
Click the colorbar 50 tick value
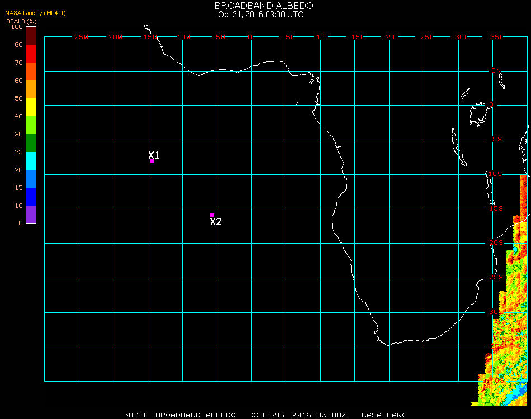click(x=18, y=98)
